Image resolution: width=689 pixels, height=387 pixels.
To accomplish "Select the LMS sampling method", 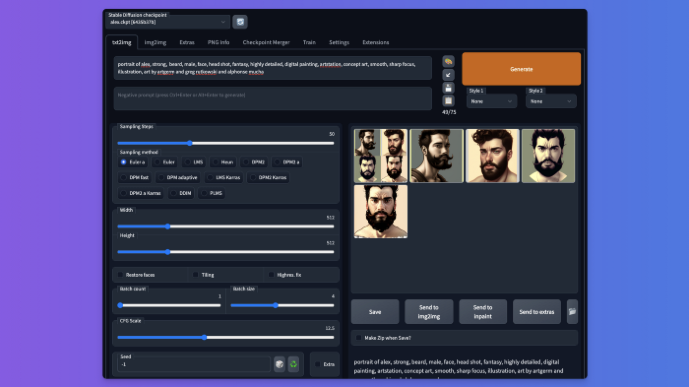I will 194,161.
